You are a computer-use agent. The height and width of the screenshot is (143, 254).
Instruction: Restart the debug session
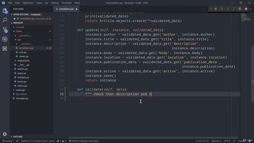click(240, 9)
